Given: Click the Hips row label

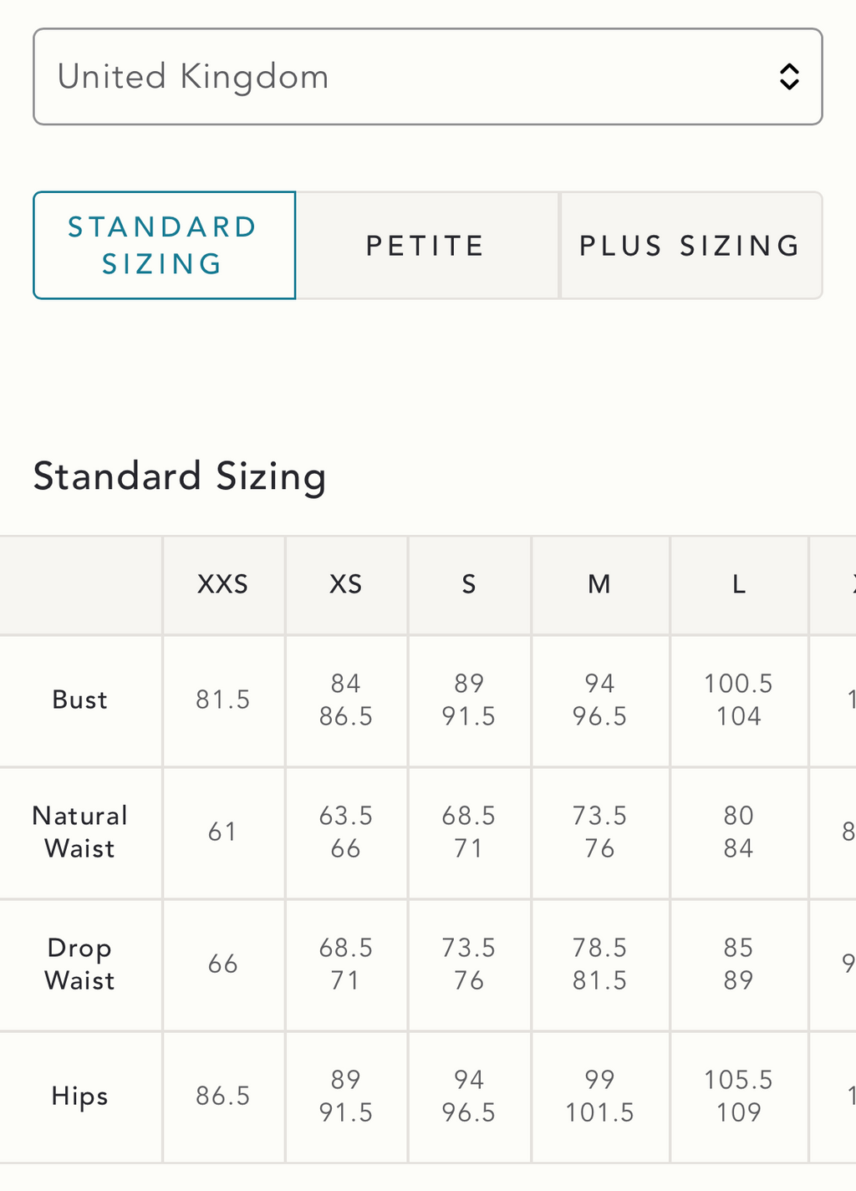Looking at the screenshot, I should coord(80,1097).
